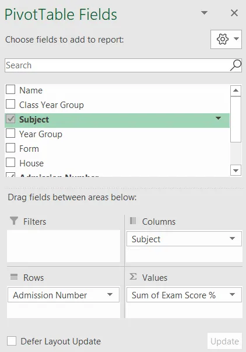The width and height of the screenshot is (246, 352).
Task: Click the Rows area icon
Action: 14,277
